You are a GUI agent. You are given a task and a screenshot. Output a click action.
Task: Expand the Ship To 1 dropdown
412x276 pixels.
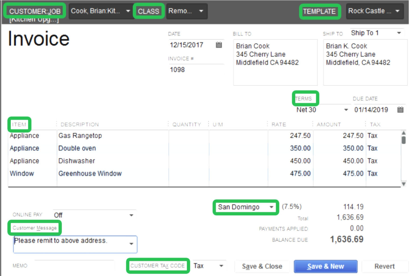399,33
